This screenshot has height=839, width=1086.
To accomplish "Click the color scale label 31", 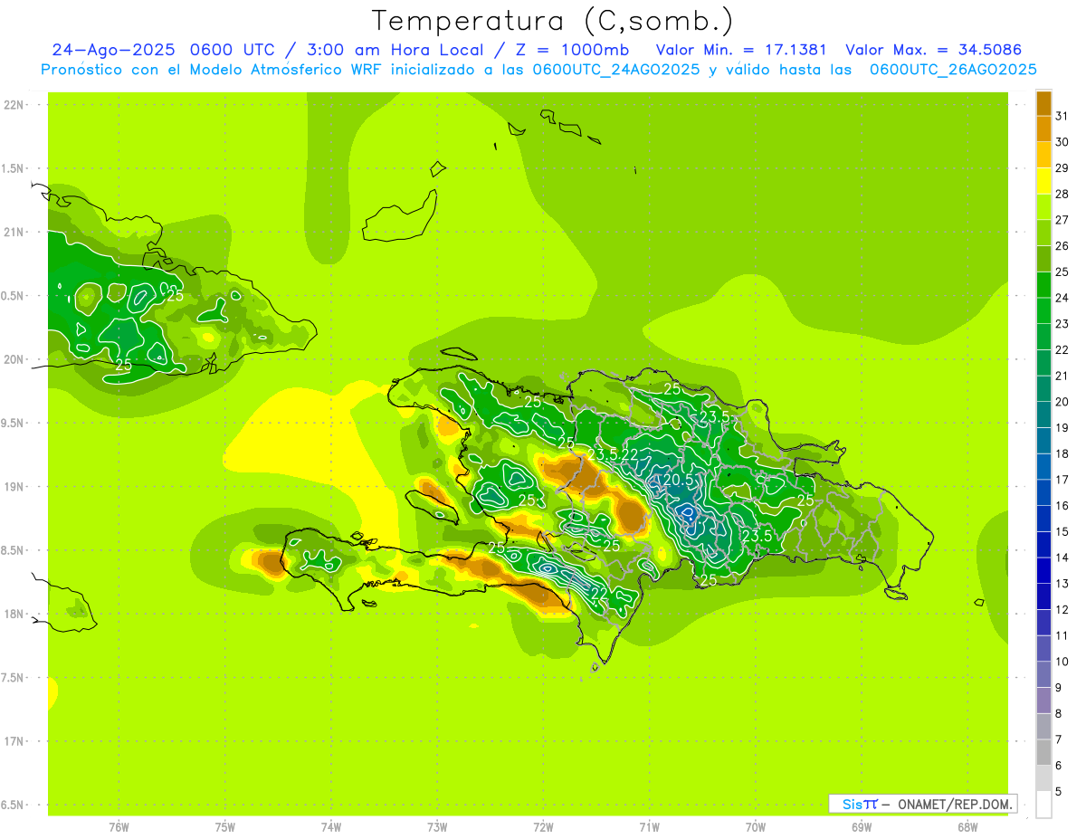I will [1062, 116].
